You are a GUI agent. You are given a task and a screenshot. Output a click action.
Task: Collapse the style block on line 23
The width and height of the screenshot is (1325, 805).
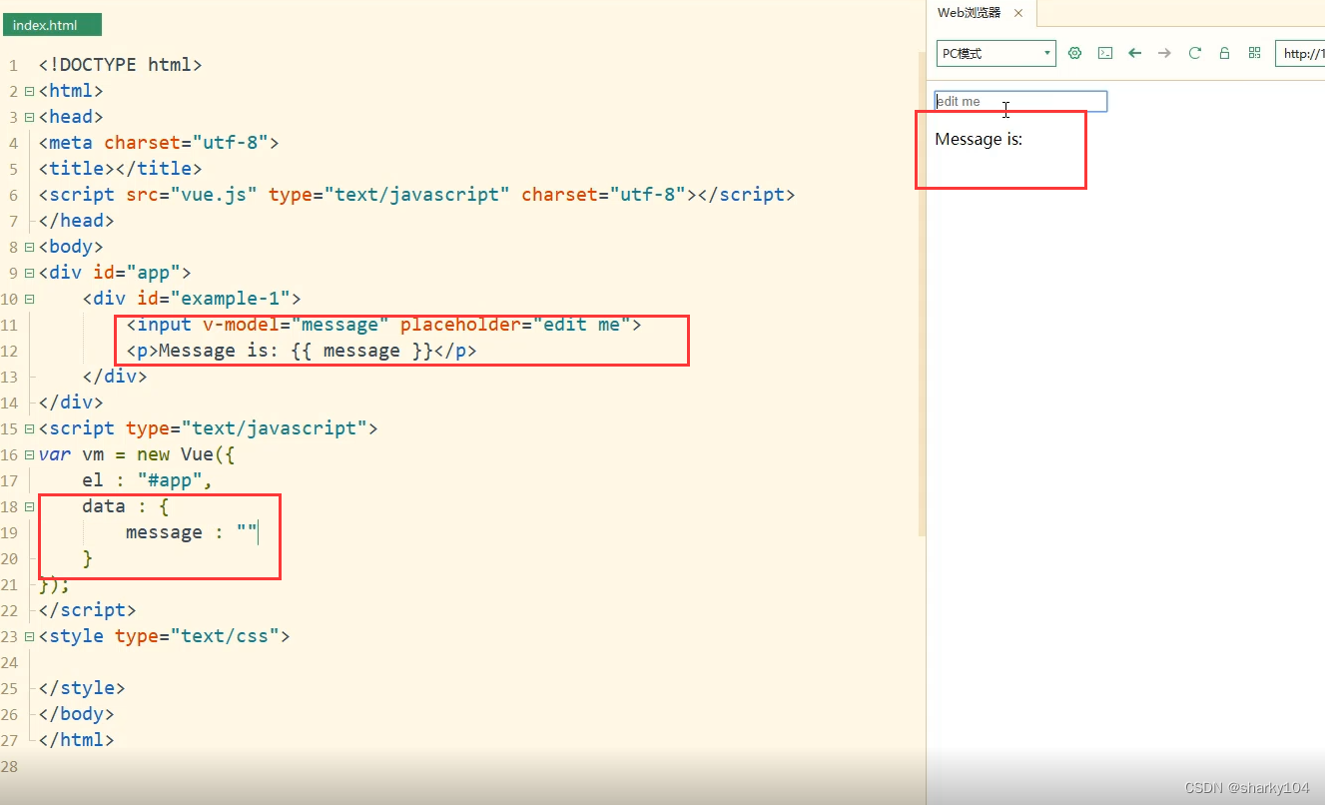point(29,636)
